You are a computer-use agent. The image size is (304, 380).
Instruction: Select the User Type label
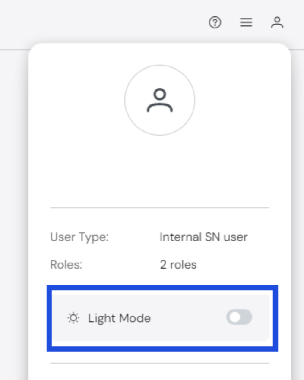click(x=79, y=237)
